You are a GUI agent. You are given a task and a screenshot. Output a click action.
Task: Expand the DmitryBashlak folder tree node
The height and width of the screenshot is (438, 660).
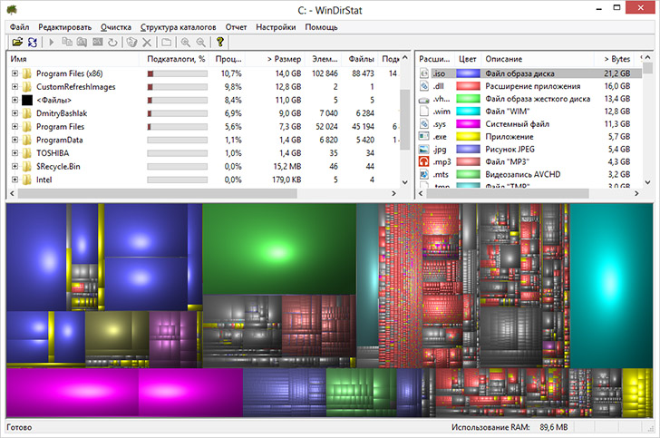point(15,113)
